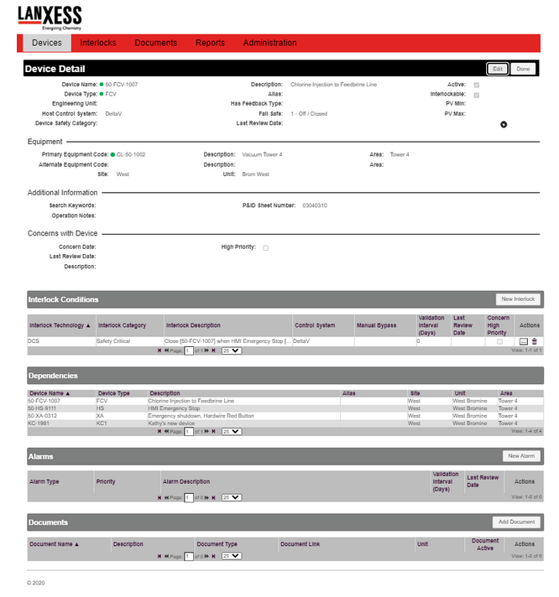Sort by Interlock Technology column
Viewport: 559px width, 597px height.
[x=60, y=325]
